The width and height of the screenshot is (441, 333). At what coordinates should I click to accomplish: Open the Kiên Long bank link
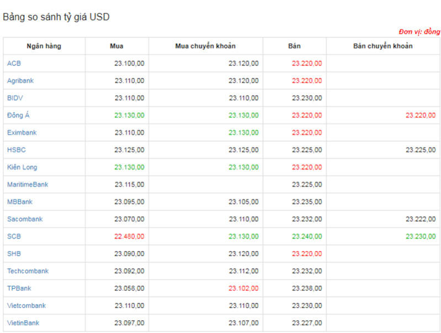coord(22,167)
